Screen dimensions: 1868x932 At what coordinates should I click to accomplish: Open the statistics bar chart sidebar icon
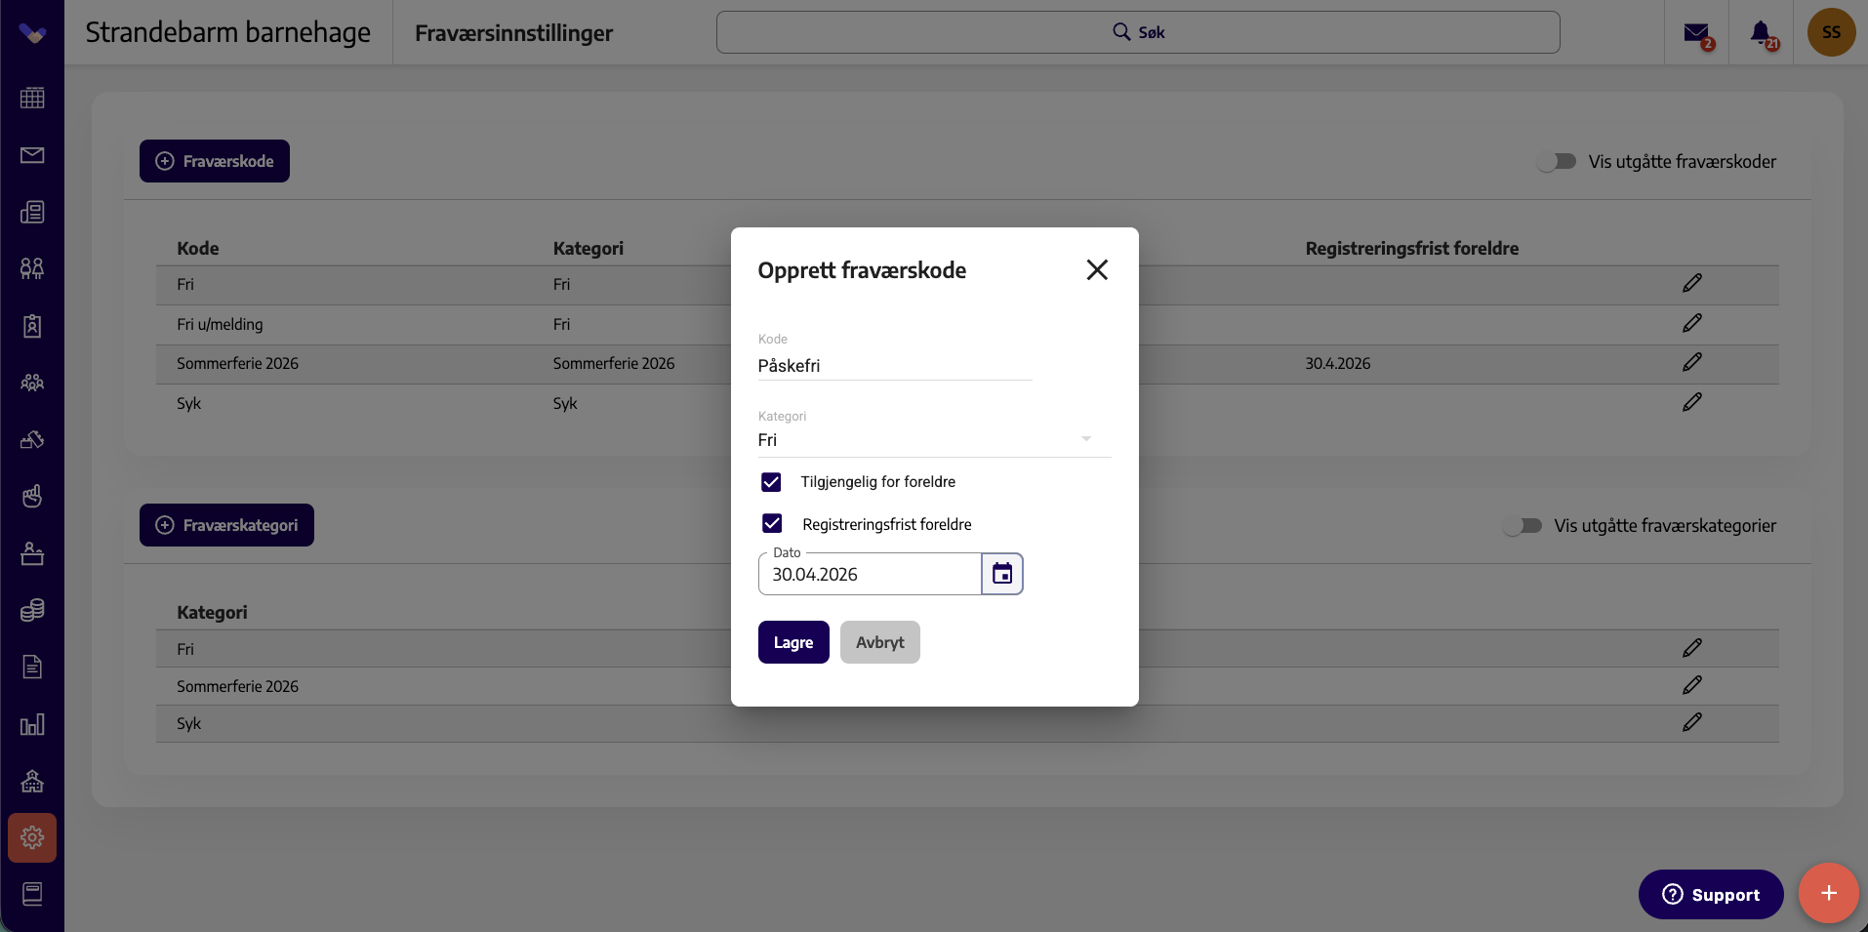(32, 724)
